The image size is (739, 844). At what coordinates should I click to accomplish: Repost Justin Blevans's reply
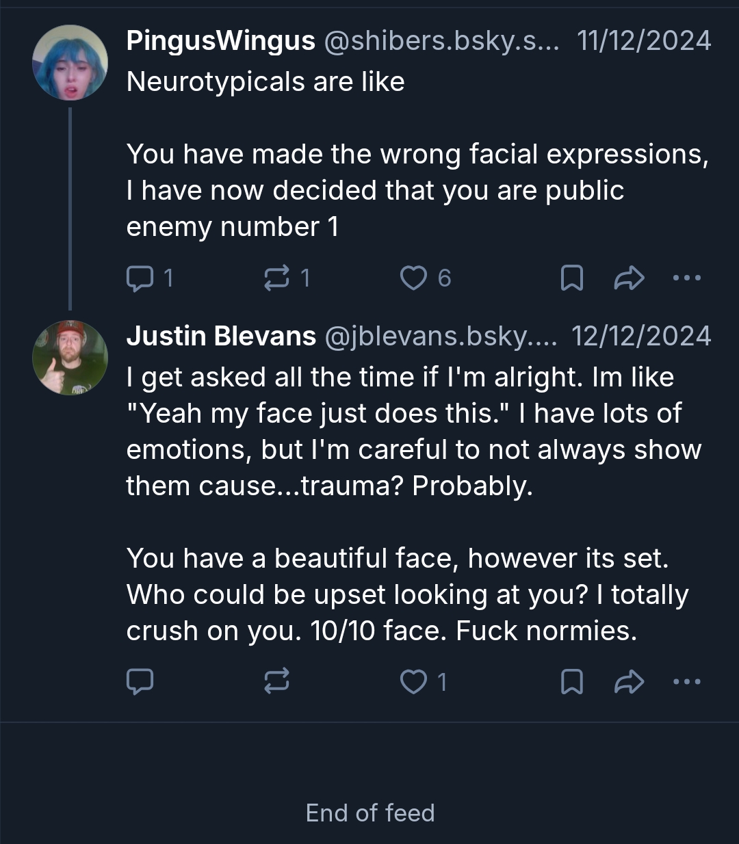click(276, 681)
